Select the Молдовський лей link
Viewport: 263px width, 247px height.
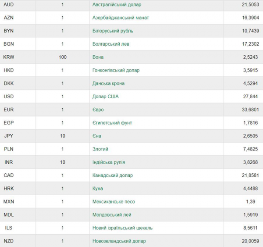pos(112,215)
